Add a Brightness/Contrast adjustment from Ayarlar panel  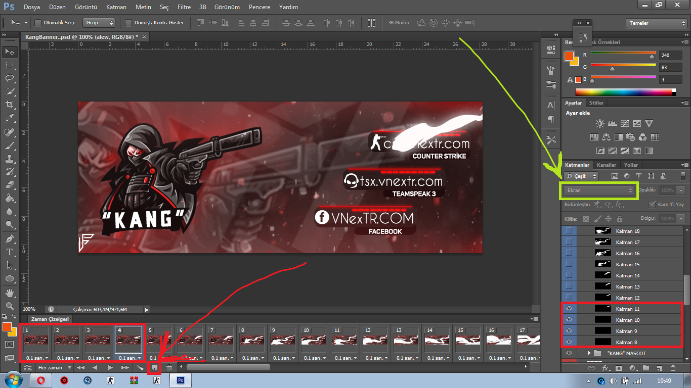tap(600, 123)
